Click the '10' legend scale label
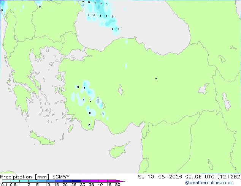This screenshot has height=186, width=241. 48,184
